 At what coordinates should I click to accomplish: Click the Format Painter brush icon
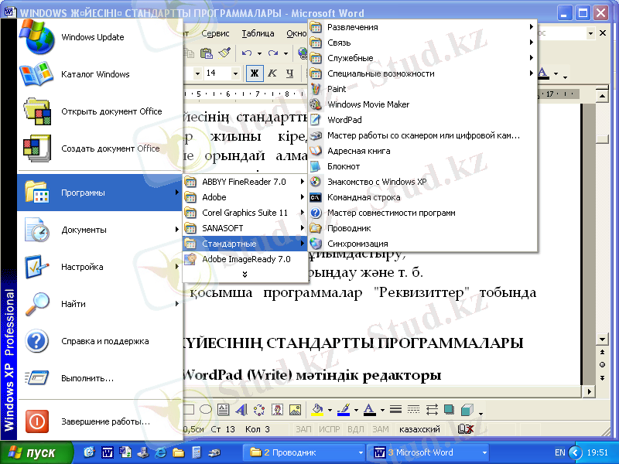(x=224, y=53)
